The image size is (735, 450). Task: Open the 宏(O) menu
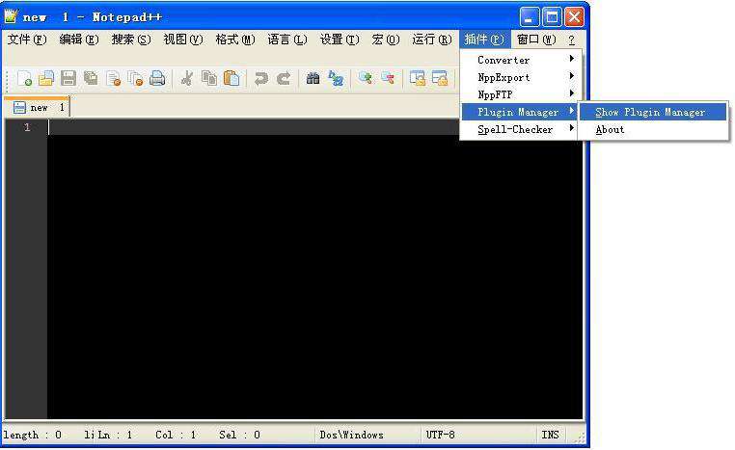(385, 40)
